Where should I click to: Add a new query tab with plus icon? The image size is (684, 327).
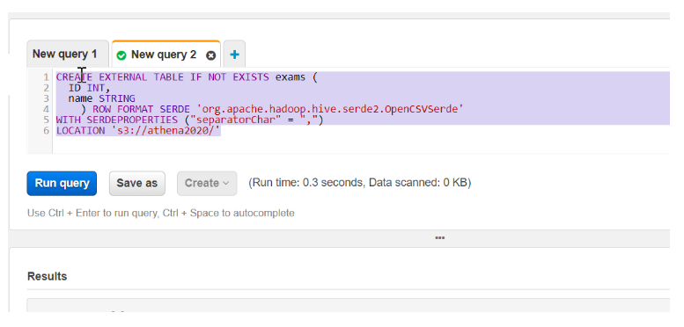[235, 54]
